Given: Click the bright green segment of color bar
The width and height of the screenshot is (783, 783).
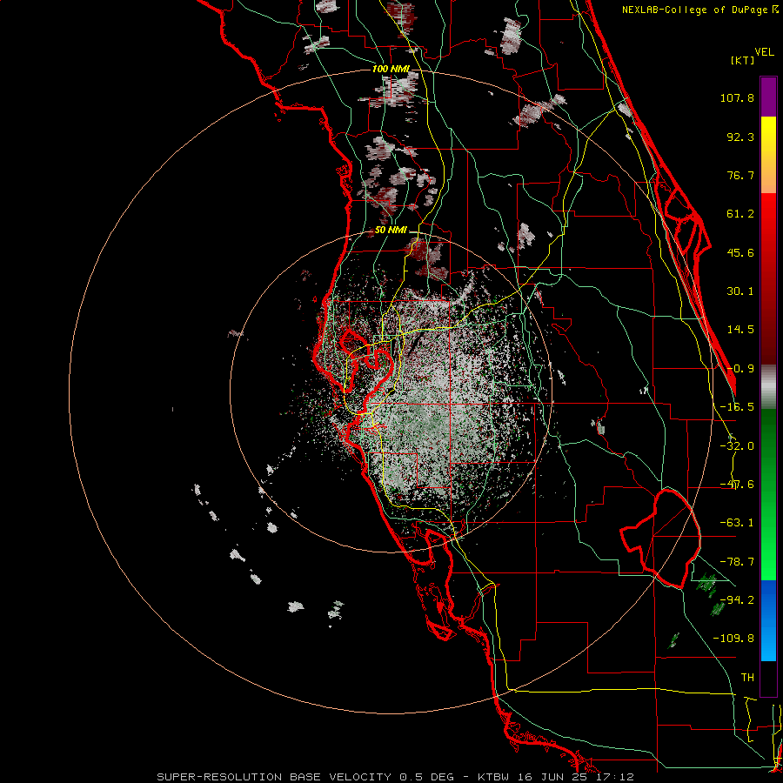Looking at the screenshot, I should [x=768, y=539].
